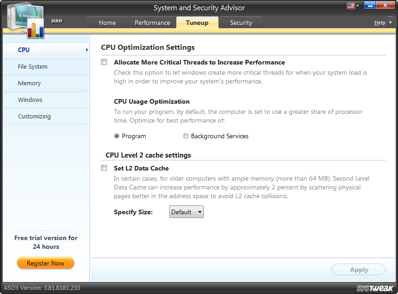The image size is (398, 294).
Task: Click the Apply button
Action: [x=358, y=270]
